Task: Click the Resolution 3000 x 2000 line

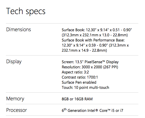Action: pos(90,67)
